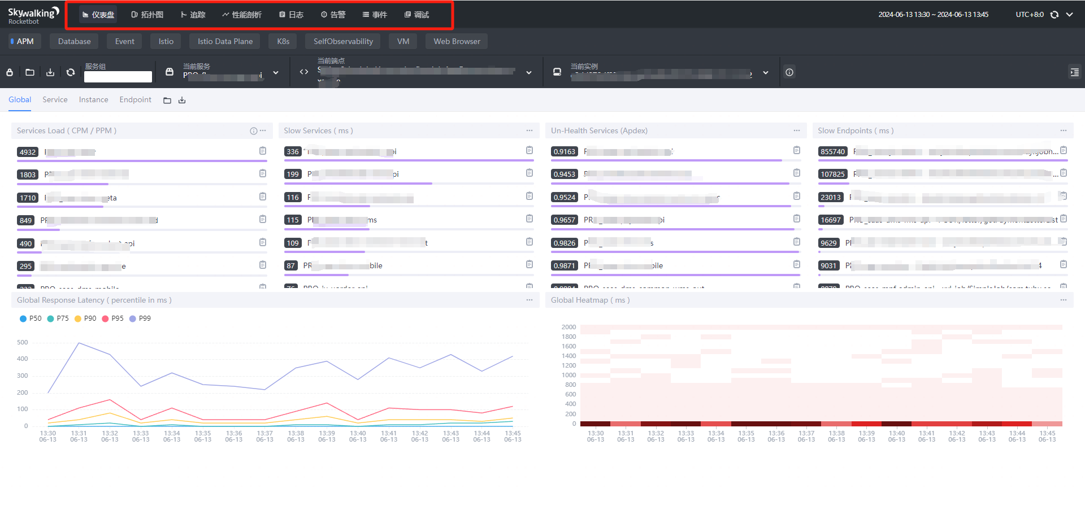The height and width of the screenshot is (519, 1085).
Task: Copy service name in 0.9163 Apdex row
Action: pyautogui.click(x=797, y=150)
